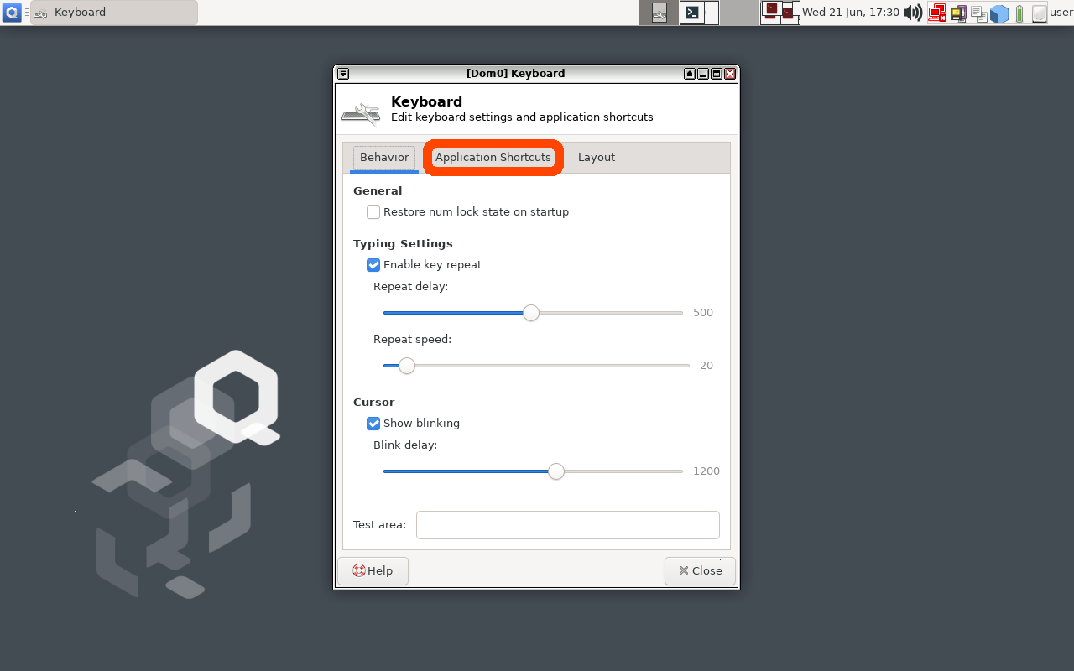This screenshot has height=671, width=1074.
Task: Maximize the Keyboard window
Action: (x=717, y=74)
